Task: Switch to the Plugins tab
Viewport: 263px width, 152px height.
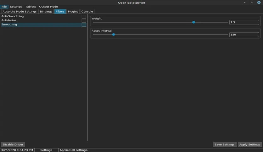Action: 73,11
